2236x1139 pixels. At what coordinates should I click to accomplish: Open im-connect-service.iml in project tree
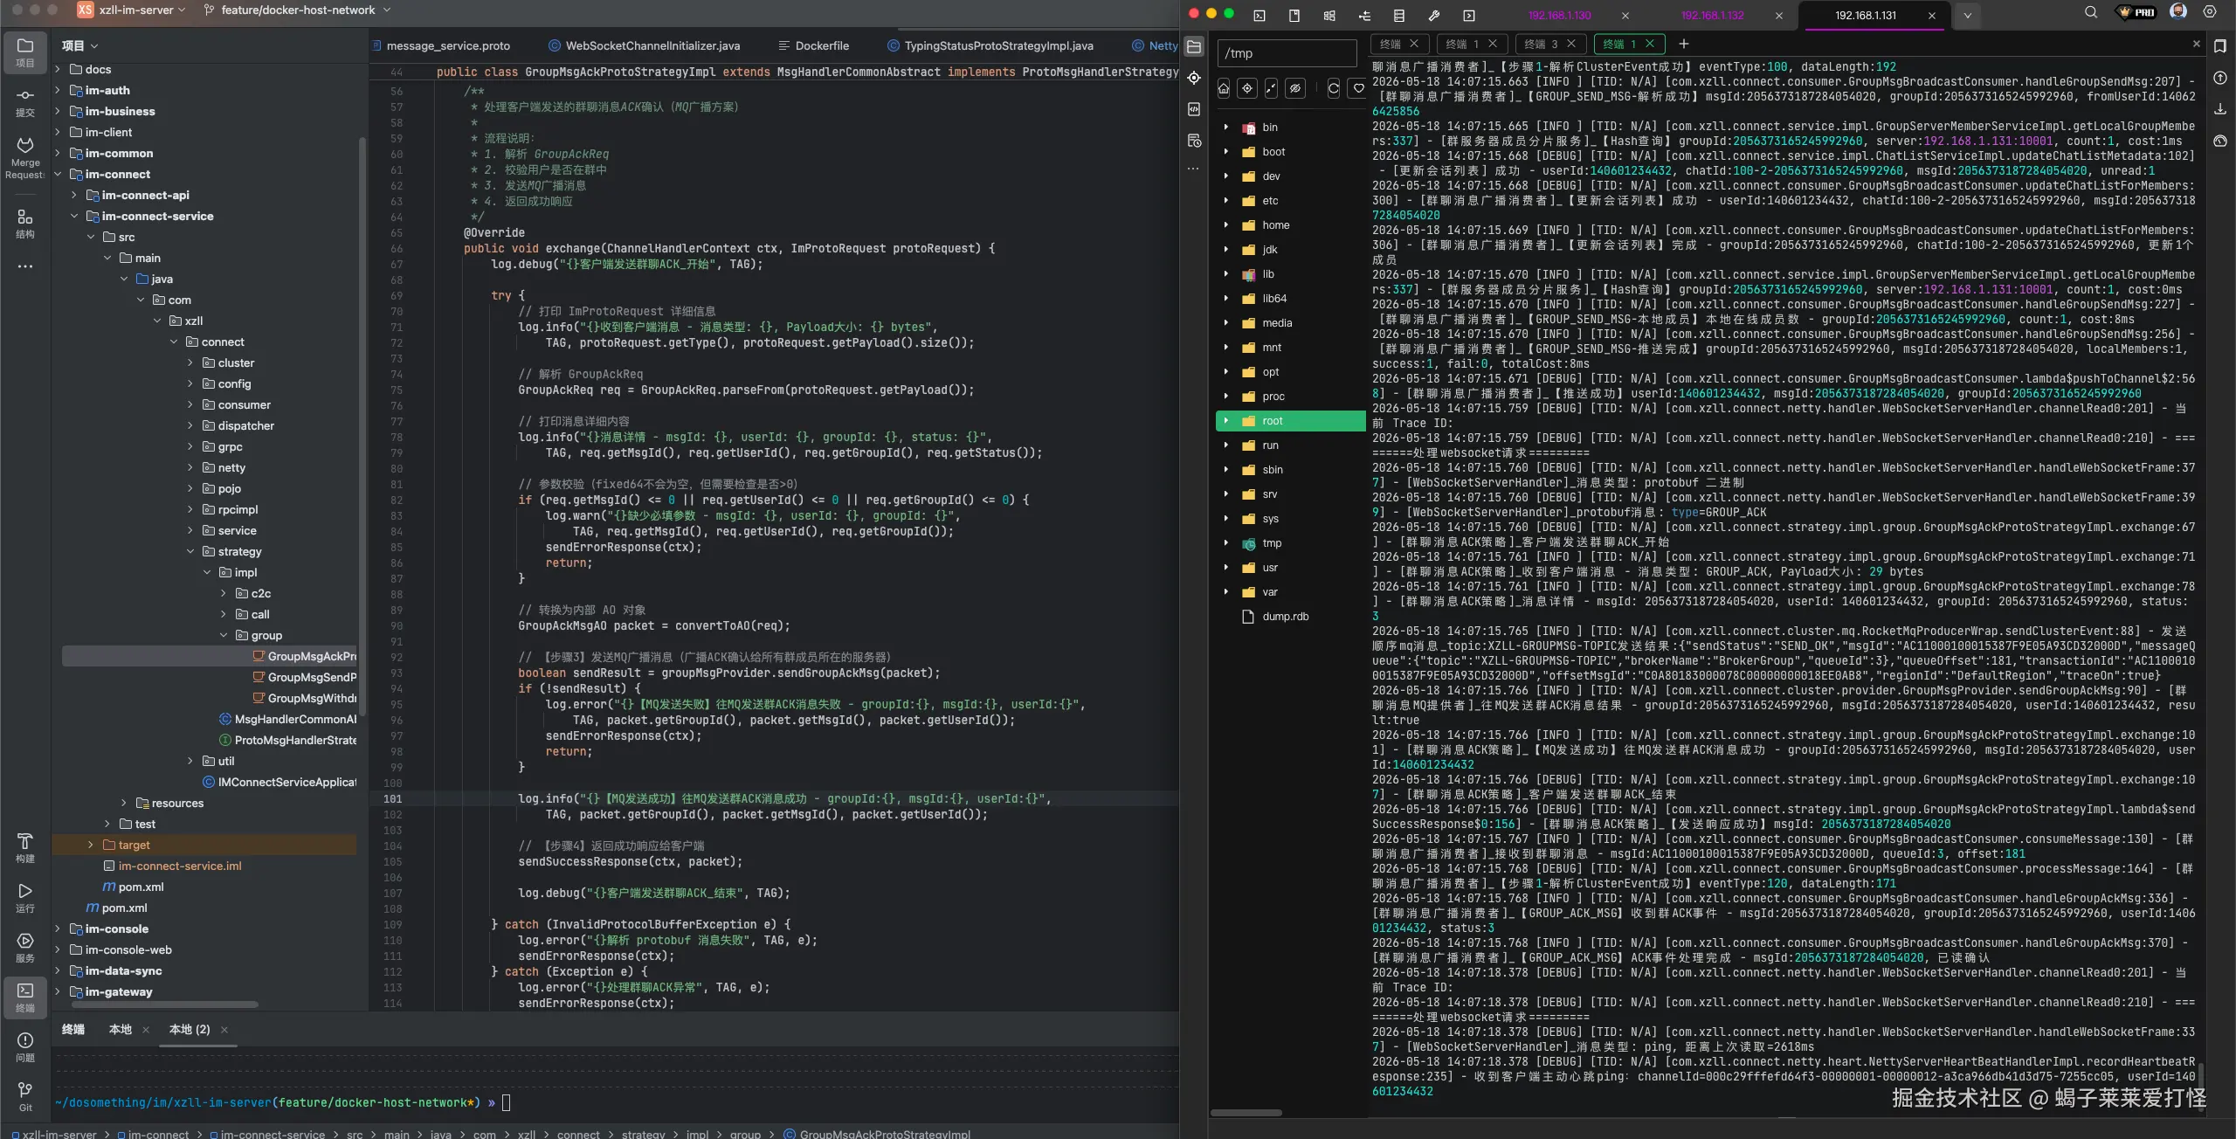[172, 866]
